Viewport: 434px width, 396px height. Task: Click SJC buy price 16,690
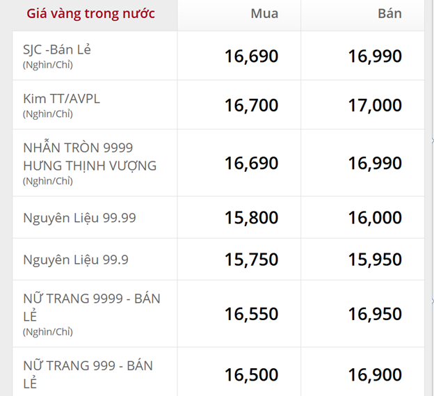tap(251, 56)
